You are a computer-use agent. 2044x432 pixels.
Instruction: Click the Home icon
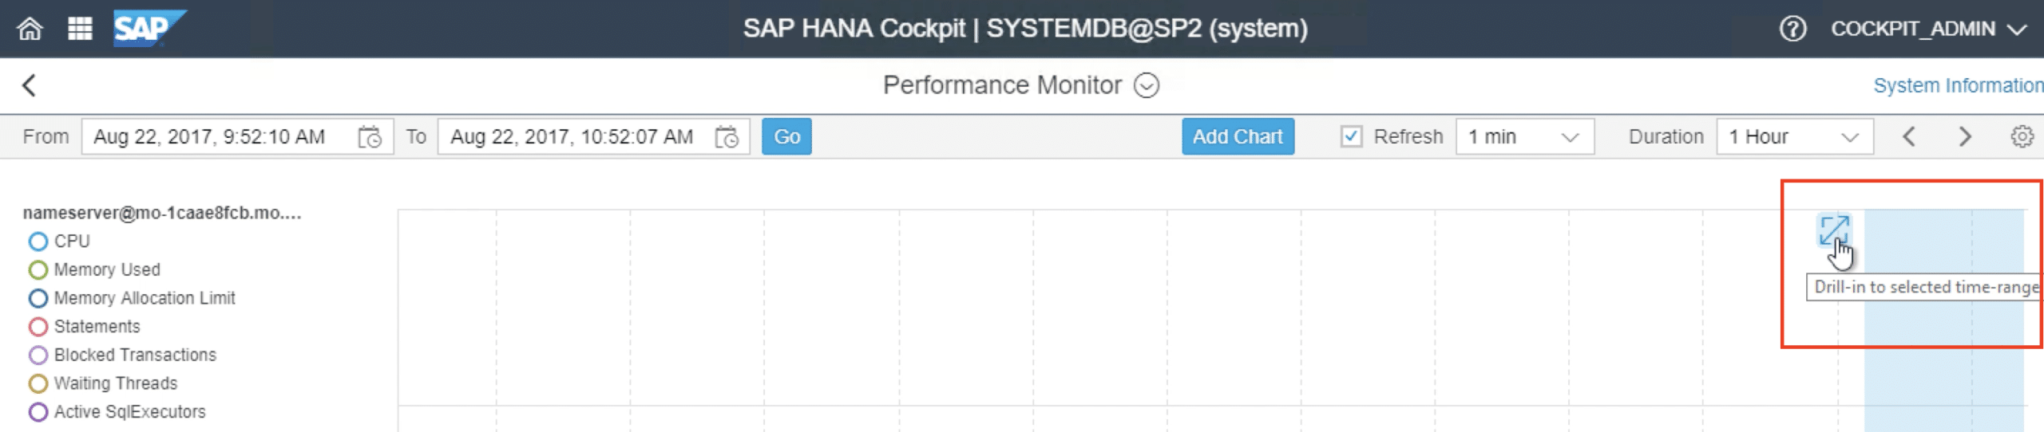[30, 29]
